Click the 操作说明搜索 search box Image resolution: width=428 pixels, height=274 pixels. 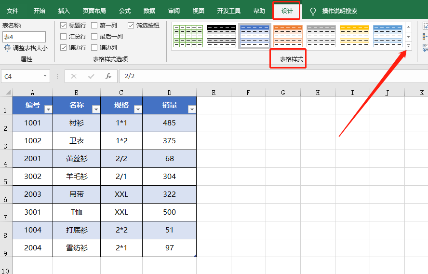340,11
